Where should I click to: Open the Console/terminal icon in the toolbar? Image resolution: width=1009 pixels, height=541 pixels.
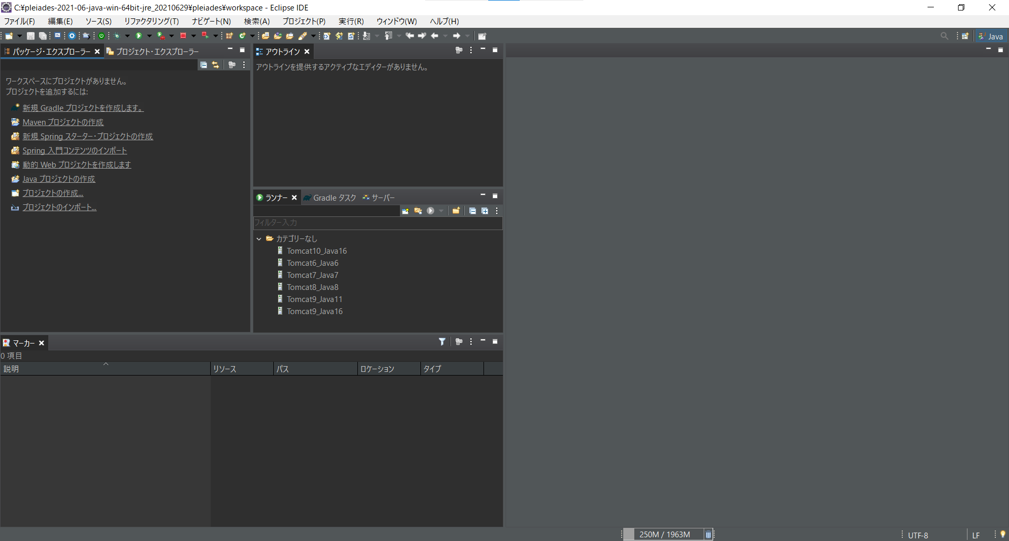click(x=57, y=35)
